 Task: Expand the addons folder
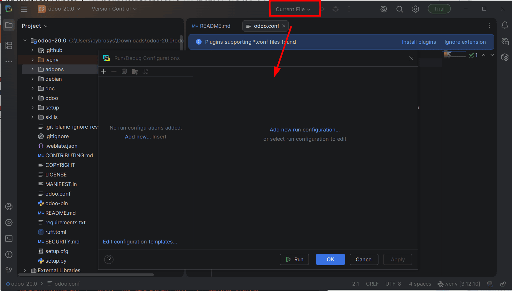(32, 69)
